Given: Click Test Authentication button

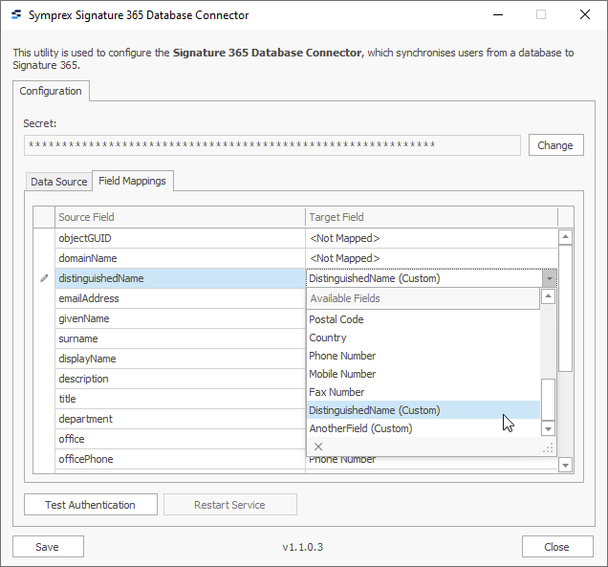Looking at the screenshot, I should (91, 505).
